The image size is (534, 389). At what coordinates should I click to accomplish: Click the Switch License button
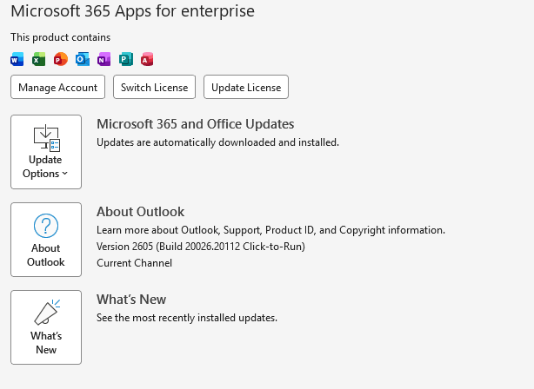[x=154, y=87]
